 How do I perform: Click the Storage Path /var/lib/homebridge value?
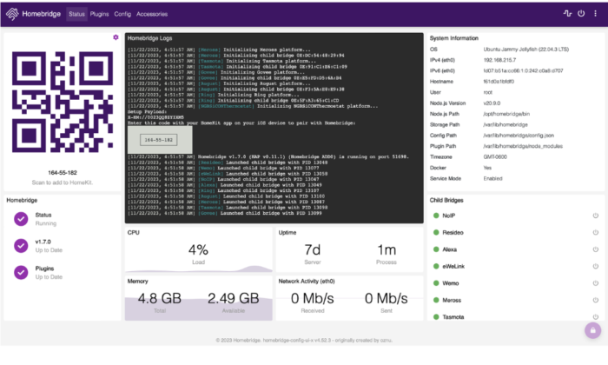[x=506, y=124]
